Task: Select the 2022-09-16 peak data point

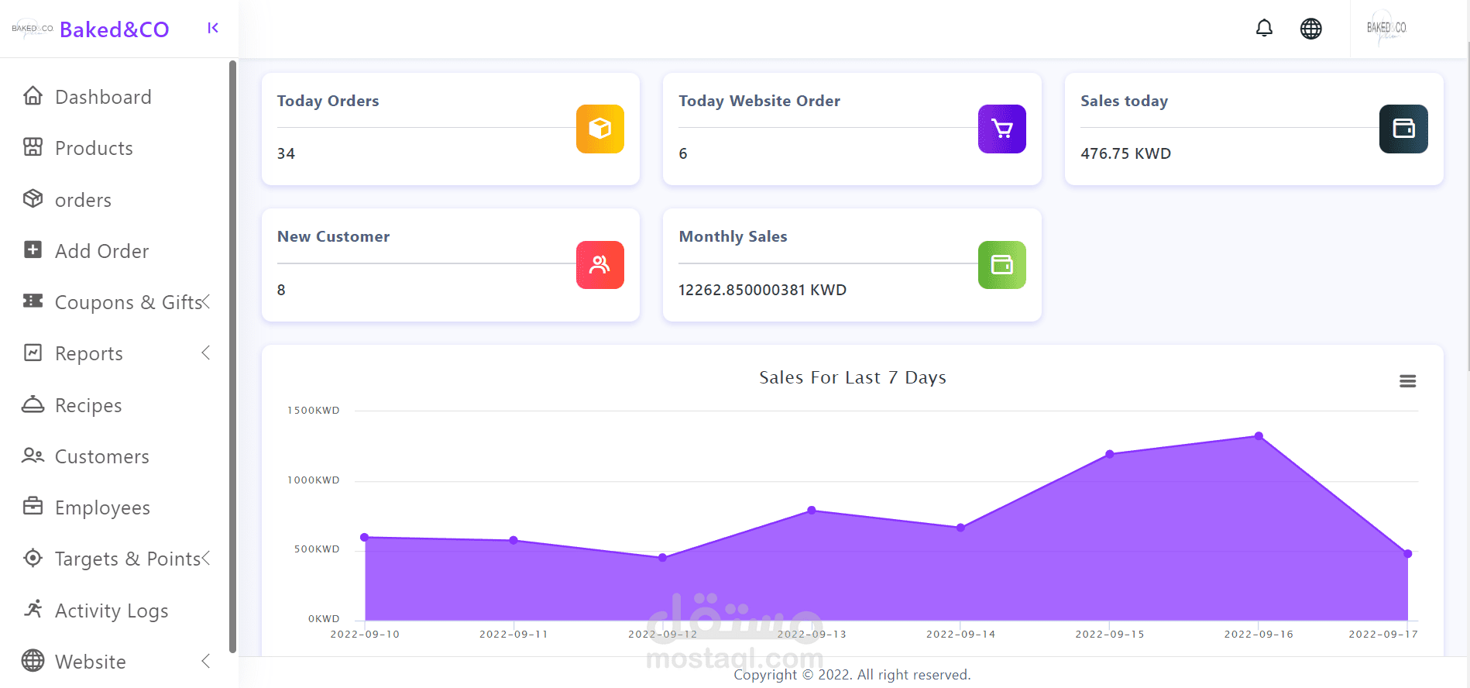Action: [x=1259, y=436]
